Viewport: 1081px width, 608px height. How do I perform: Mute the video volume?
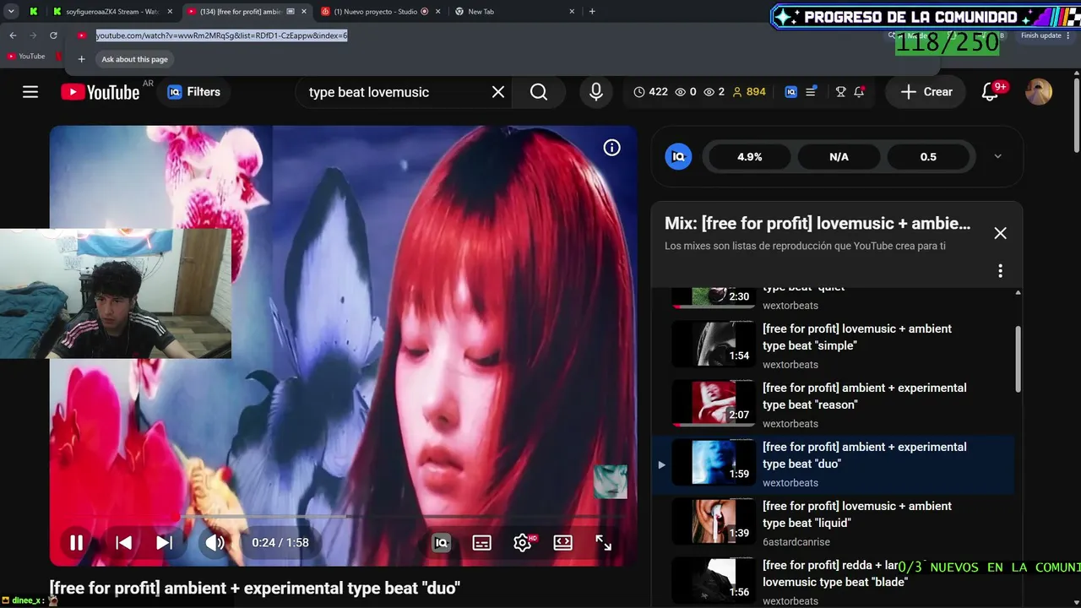(215, 543)
